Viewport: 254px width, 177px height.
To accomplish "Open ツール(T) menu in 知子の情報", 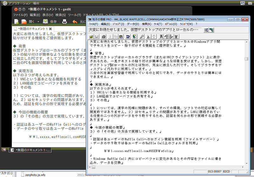I will [x=158, y=24].
